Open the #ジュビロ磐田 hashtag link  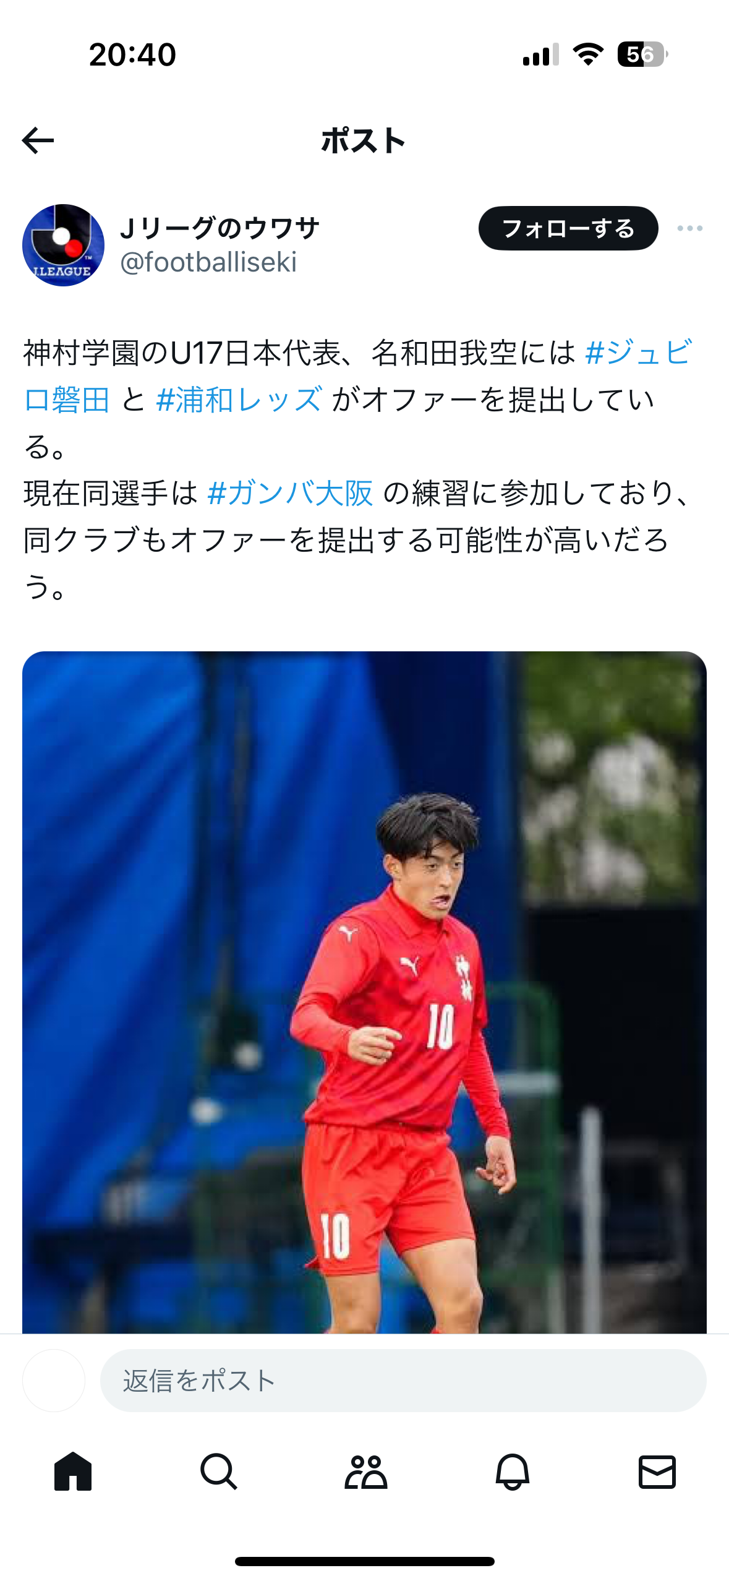click(637, 353)
